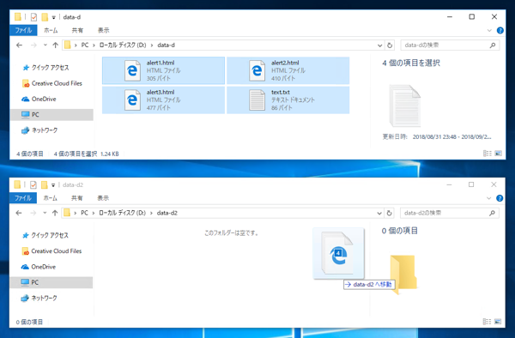Select alert3.html file in data-d window

pyautogui.click(x=163, y=100)
